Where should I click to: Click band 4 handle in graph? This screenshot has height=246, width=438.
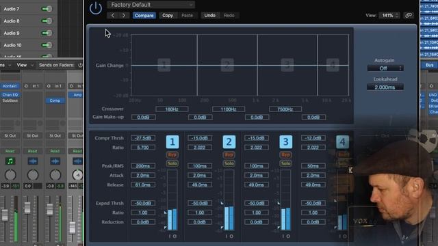pyautogui.click(x=333, y=65)
